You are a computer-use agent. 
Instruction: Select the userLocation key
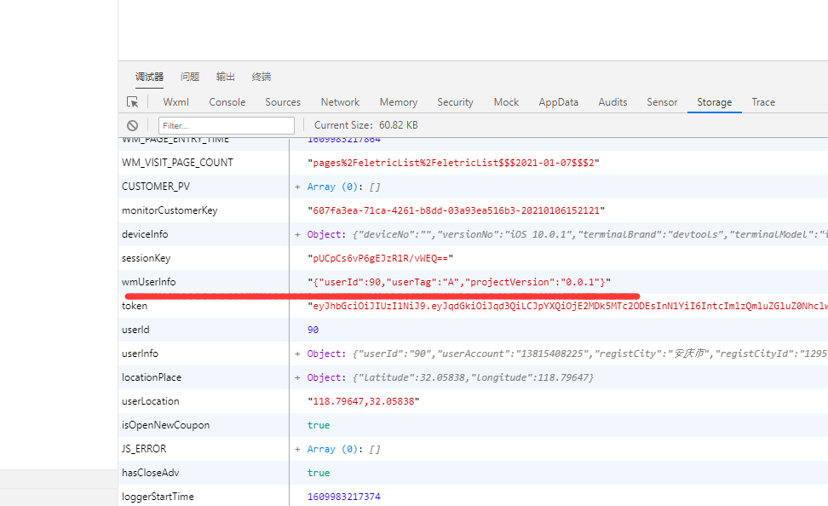(151, 401)
